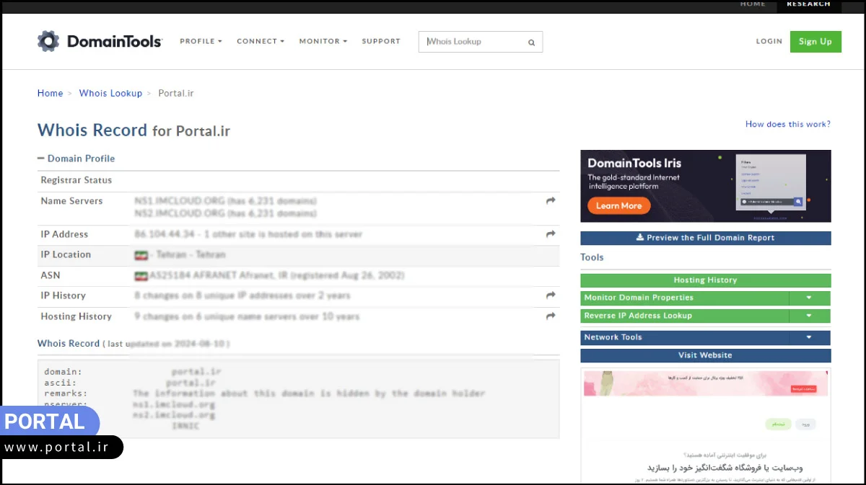
Task: Open the How does this work link
Action: tap(787, 124)
